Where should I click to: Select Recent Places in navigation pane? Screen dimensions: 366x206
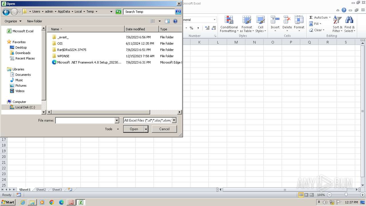pyautogui.click(x=25, y=58)
